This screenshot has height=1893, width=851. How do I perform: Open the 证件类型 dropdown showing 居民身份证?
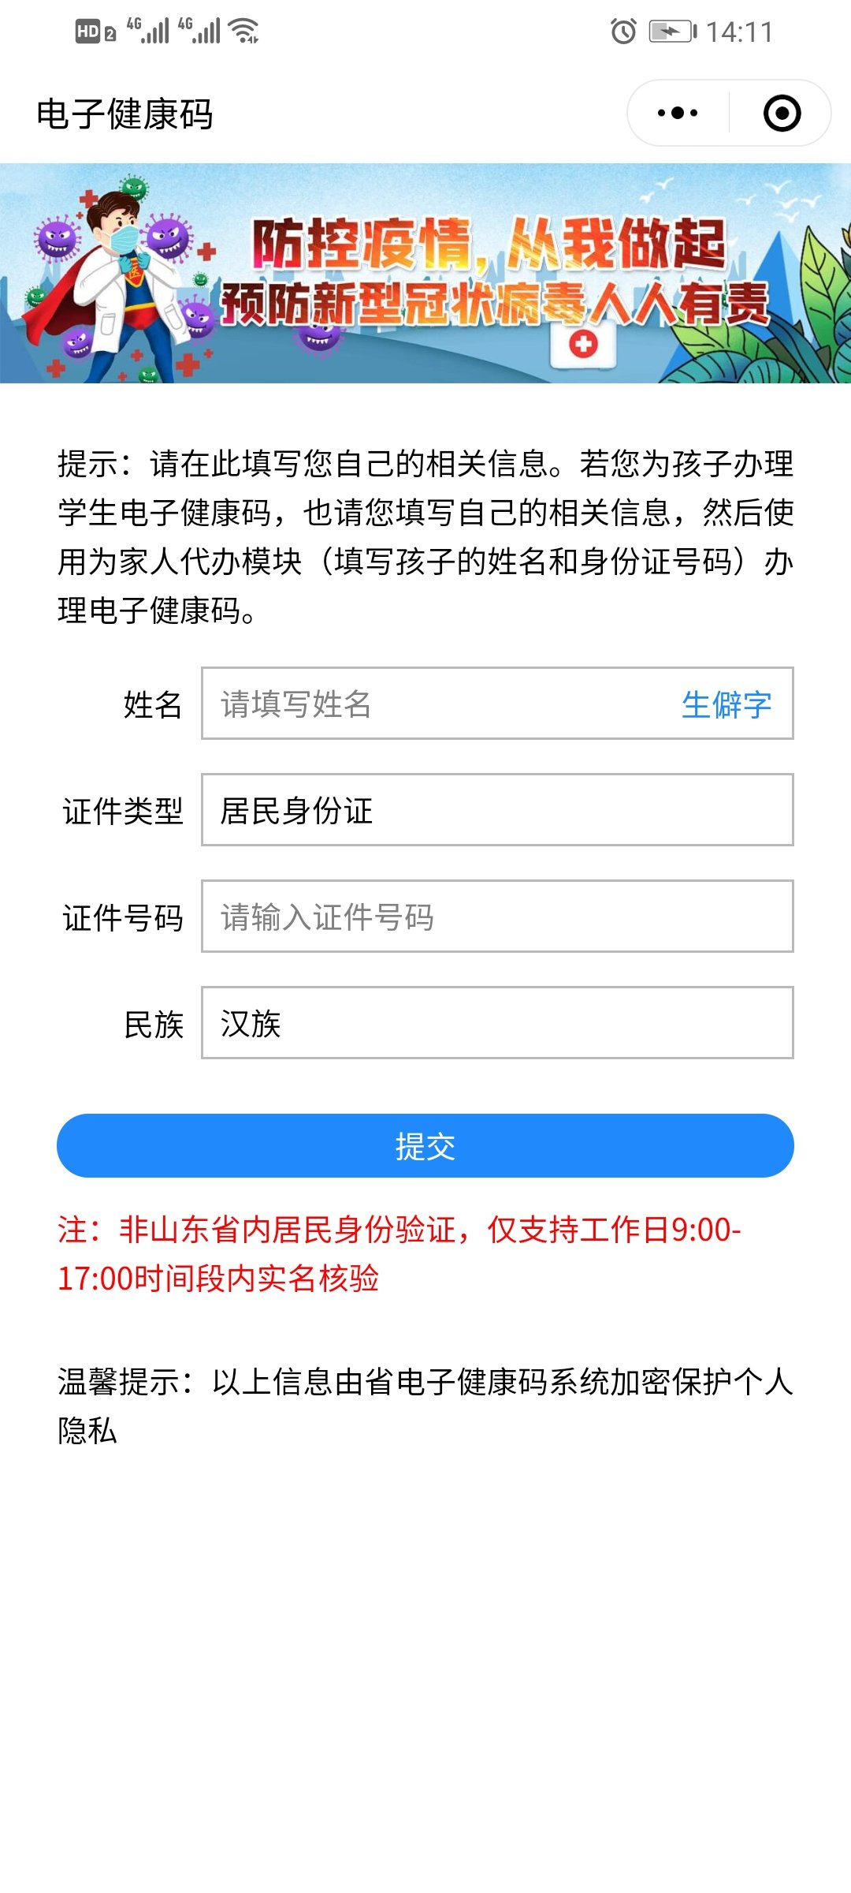(496, 810)
